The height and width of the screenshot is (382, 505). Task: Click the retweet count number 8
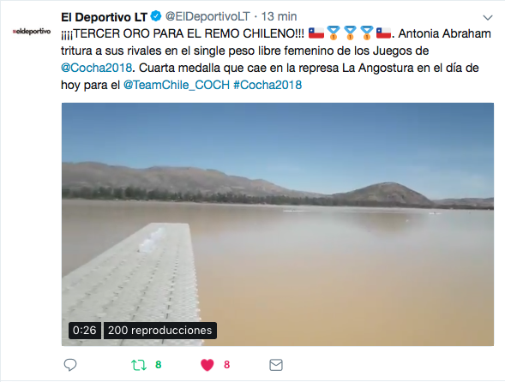coord(158,365)
